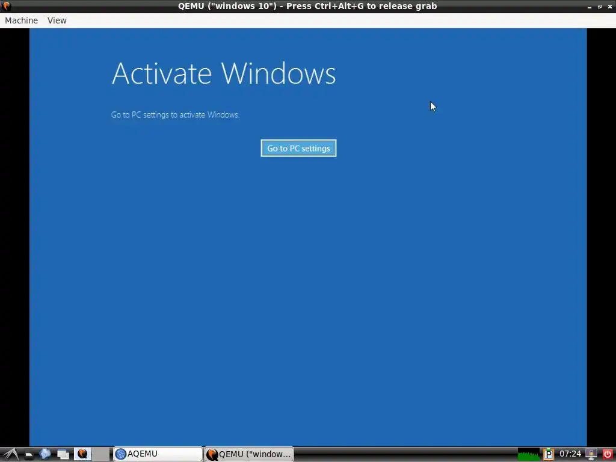Viewport: 616px width, 462px height.
Task: Close the QEMU window
Action: (610, 7)
